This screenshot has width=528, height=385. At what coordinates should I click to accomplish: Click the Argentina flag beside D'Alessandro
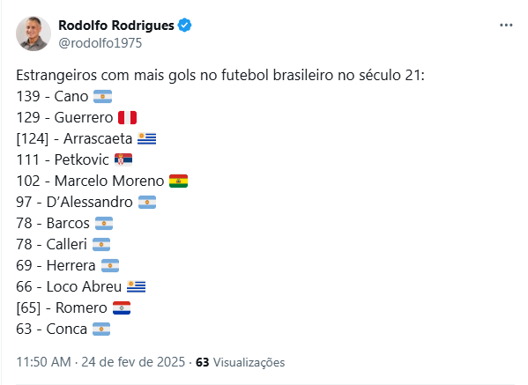[x=147, y=203]
